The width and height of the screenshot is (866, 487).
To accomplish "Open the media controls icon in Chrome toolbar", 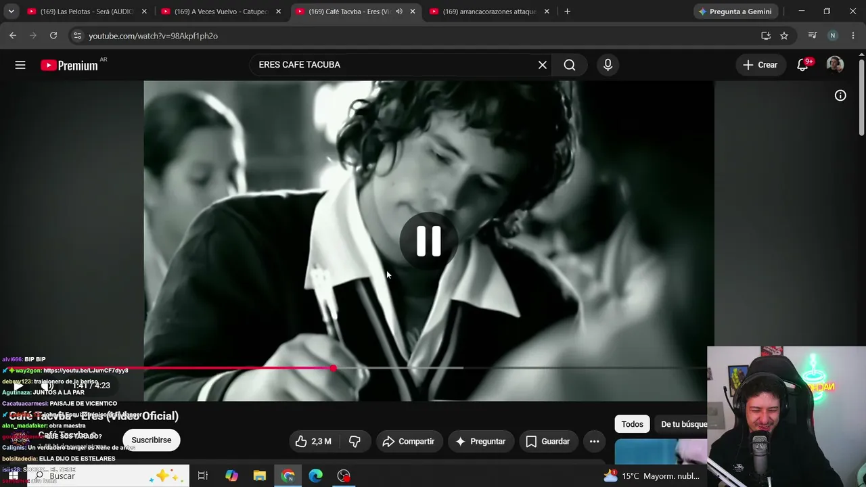I will tap(813, 36).
